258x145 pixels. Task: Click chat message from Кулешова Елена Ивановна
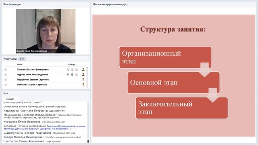[x=34, y=122]
